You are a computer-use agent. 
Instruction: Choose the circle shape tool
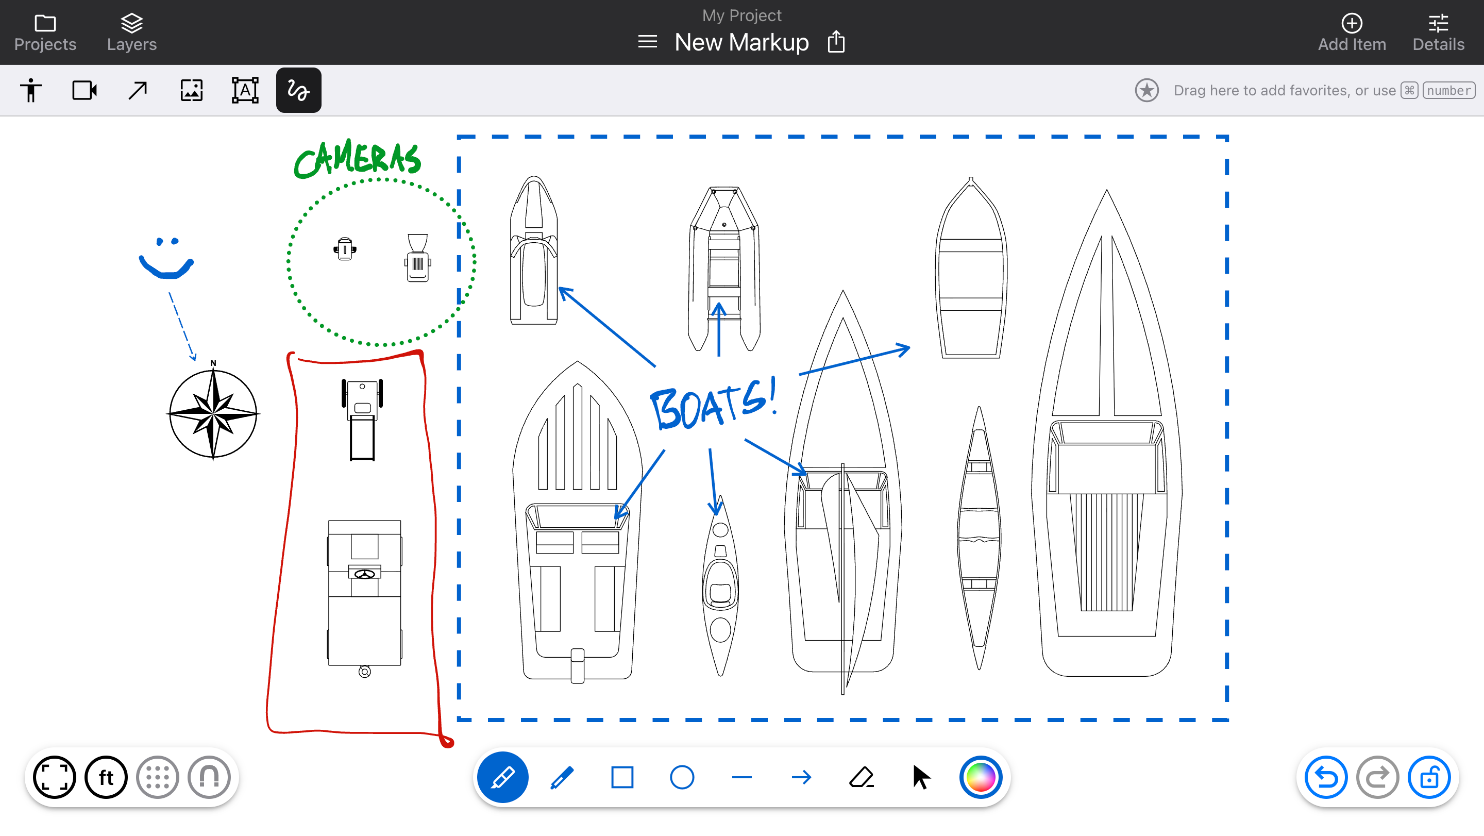tap(682, 777)
